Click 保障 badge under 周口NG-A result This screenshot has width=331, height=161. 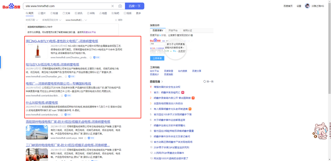tap(97, 57)
